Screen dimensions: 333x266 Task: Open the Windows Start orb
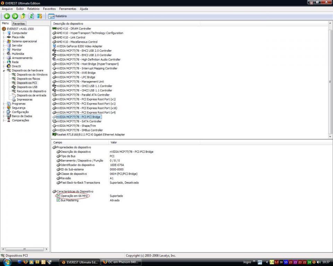7,262
